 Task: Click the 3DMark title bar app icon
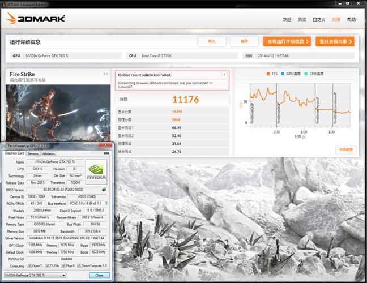point(3,4)
